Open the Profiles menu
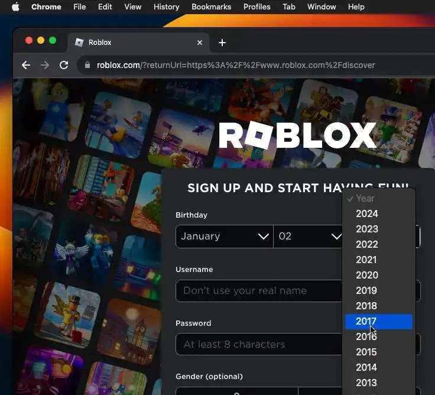This screenshot has height=395, width=435. click(257, 7)
